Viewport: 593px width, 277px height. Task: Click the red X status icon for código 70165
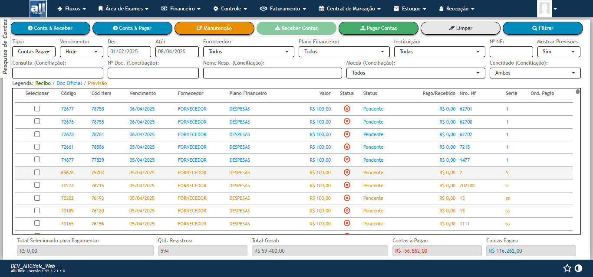(346, 223)
